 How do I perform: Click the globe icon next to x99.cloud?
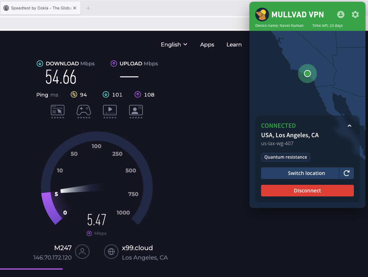tap(111, 252)
